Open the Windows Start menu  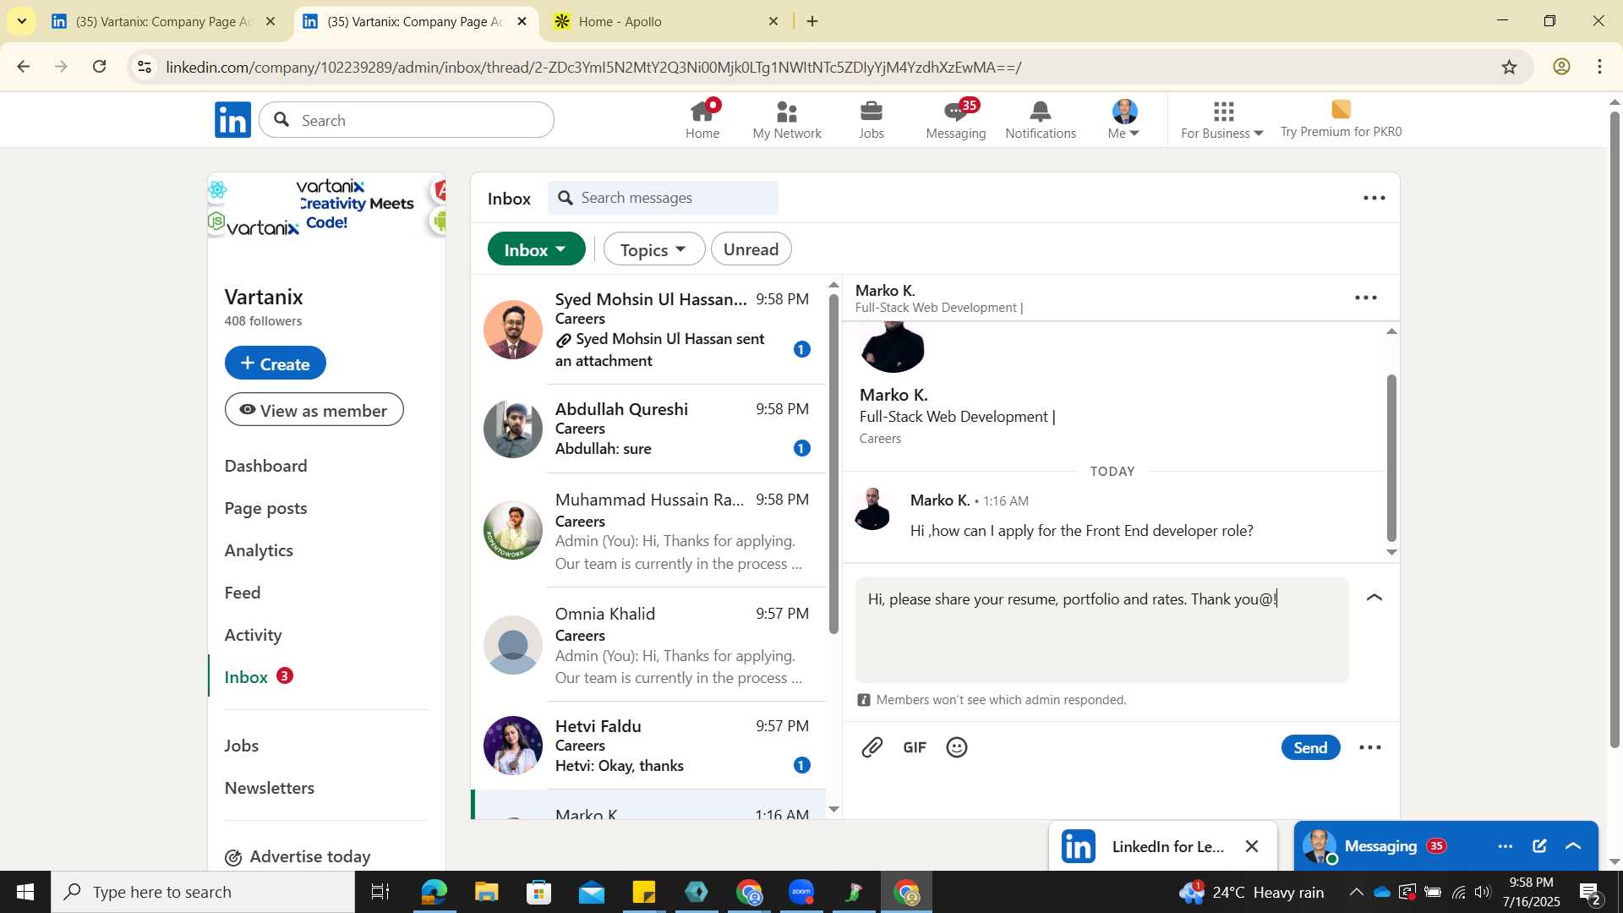tap(25, 892)
